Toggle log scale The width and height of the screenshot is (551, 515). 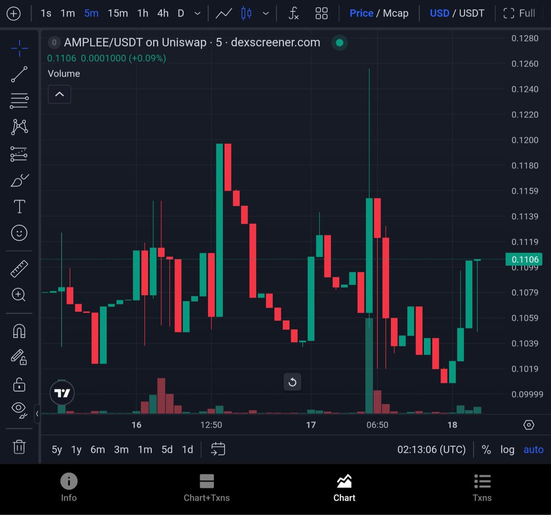507,449
